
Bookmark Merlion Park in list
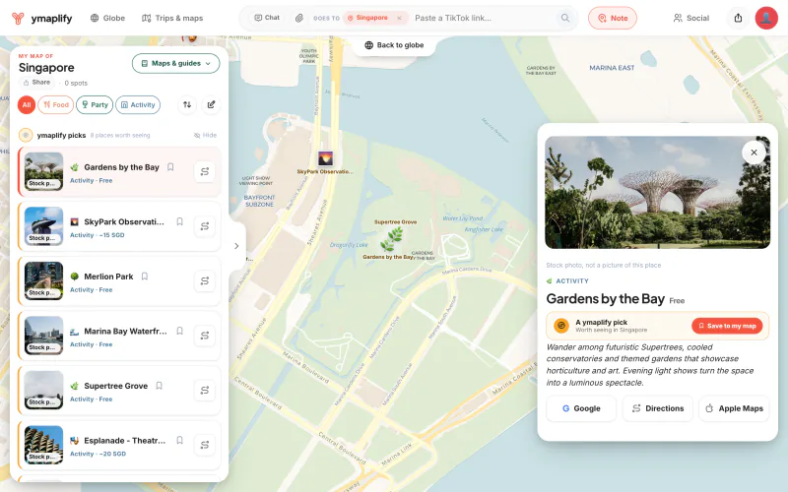pos(145,277)
